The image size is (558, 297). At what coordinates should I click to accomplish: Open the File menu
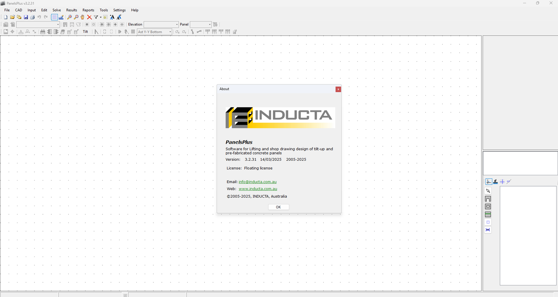click(x=7, y=10)
